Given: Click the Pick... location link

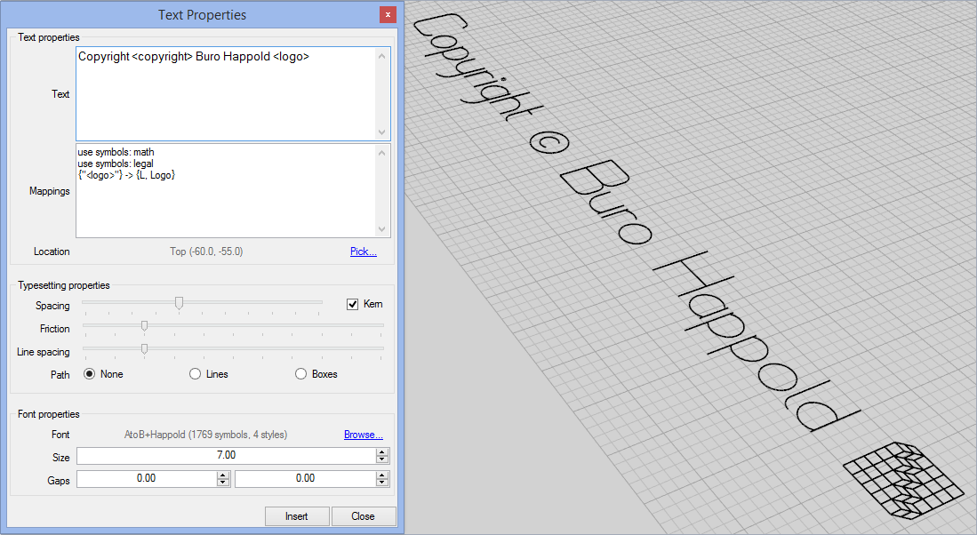Looking at the screenshot, I should [363, 252].
